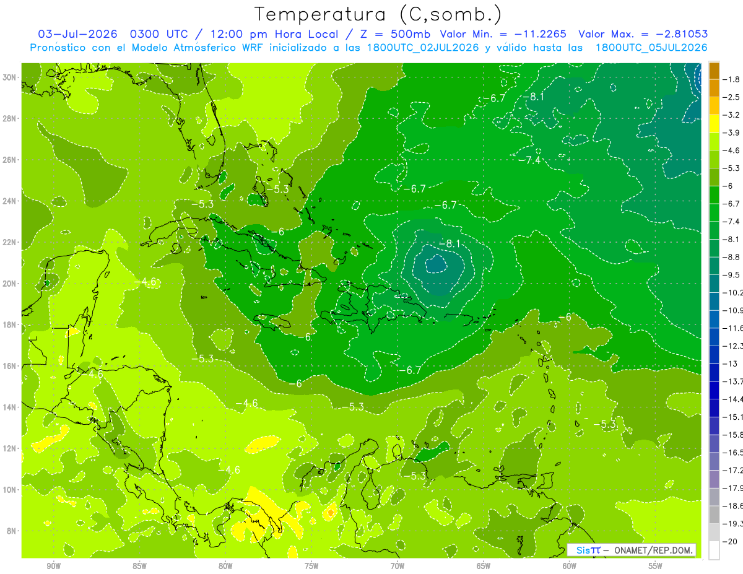Click the -14.4 value on the color bar
The width and height of the screenshot is (743, 574).
733,399
